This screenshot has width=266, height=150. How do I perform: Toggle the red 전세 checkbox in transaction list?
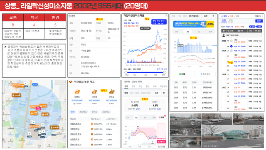click(x=230, y=16)
